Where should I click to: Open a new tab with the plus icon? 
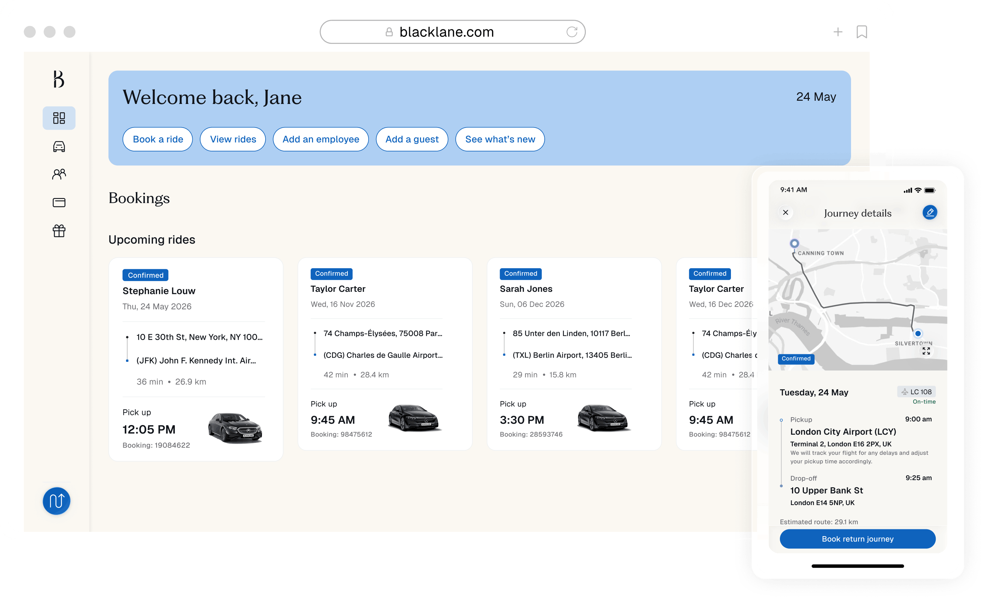pos(838,32)
